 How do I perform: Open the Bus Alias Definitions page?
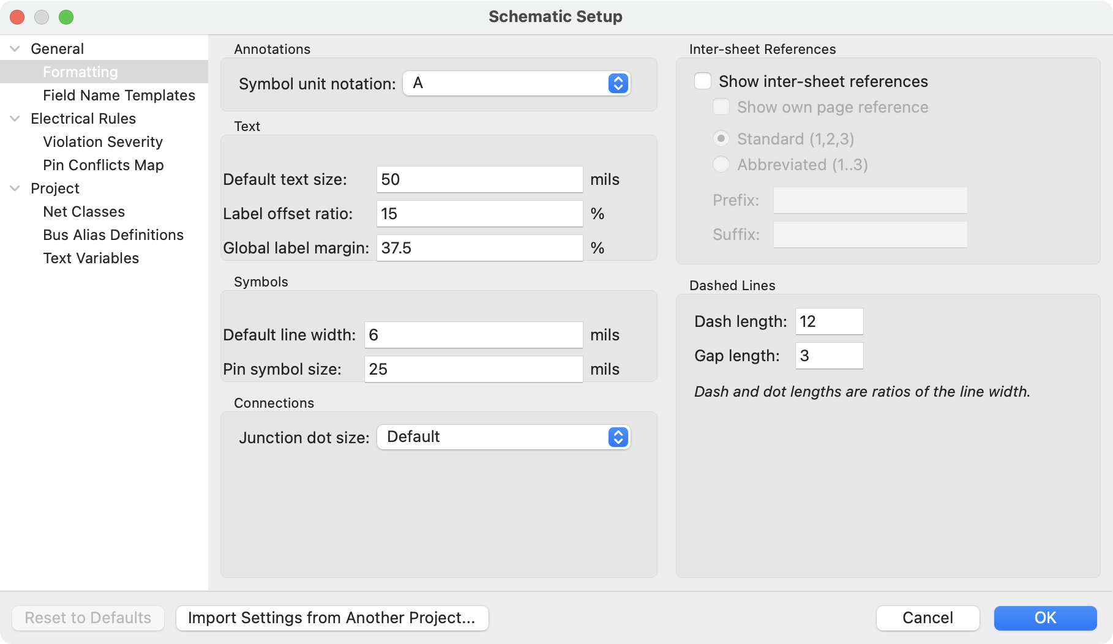(113, 234)
